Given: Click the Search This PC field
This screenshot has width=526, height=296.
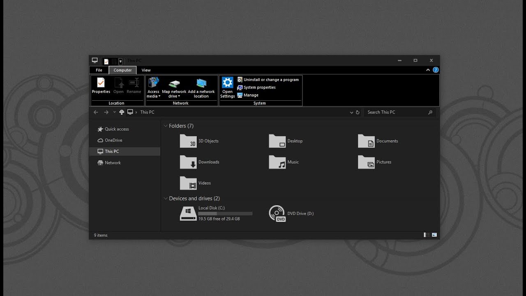Looking at the screenshot, I should pyautogui.click(x=399, y=112).
